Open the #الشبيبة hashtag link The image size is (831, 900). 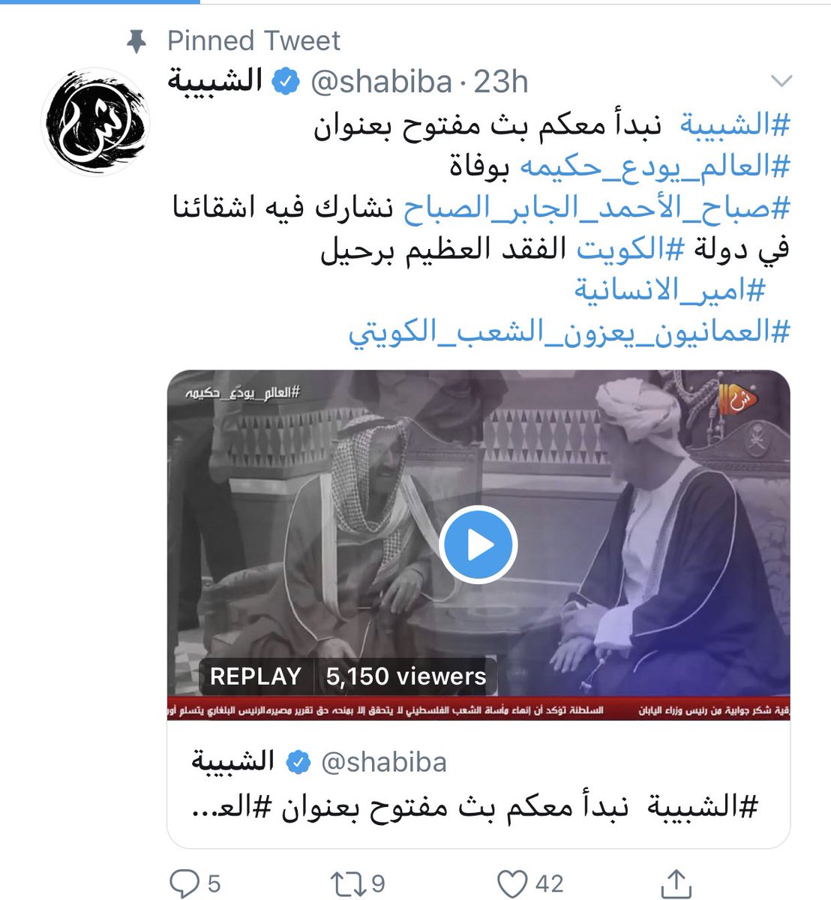pos(734,125)
